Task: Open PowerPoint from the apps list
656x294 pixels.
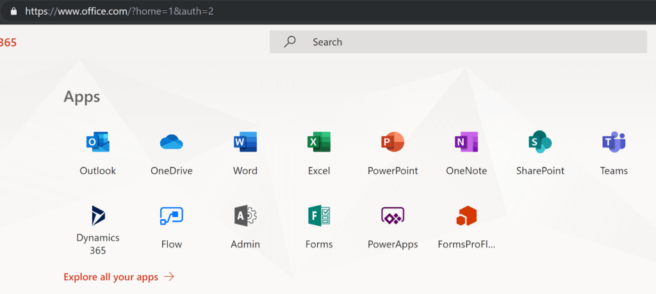Action: 393,142
